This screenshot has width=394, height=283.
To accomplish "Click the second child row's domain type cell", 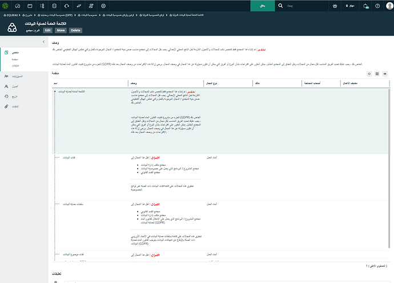I will [212, 204].
